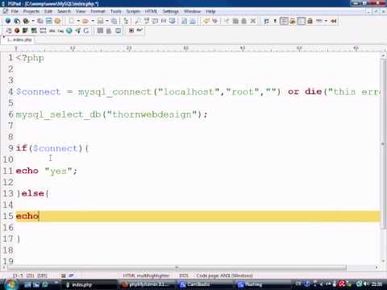Screen dimensions: 387x290
Task: Click the orange ball icon in second toolbar
Action: pos(17,31)
